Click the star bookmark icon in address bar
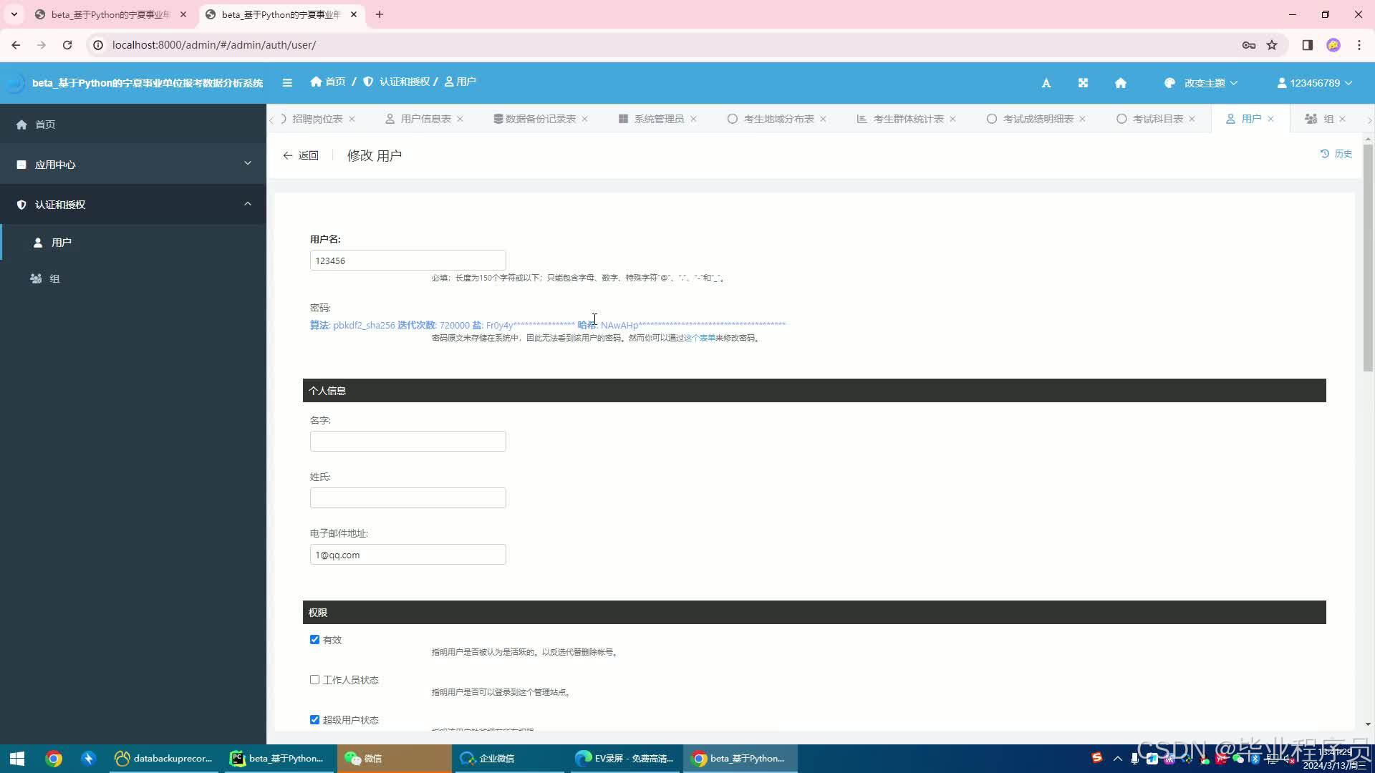 pos(1272,45)
